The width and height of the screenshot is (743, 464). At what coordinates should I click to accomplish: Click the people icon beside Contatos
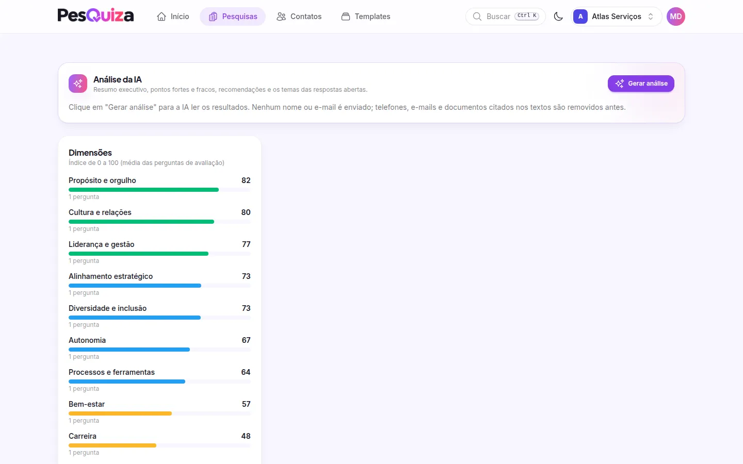281,16
